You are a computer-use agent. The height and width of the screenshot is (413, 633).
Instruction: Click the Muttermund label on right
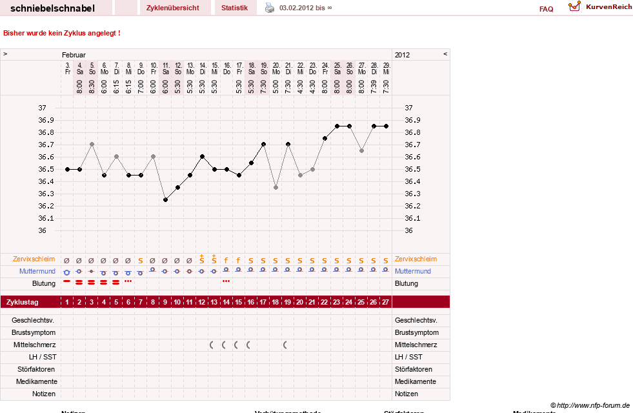[412, 271]
